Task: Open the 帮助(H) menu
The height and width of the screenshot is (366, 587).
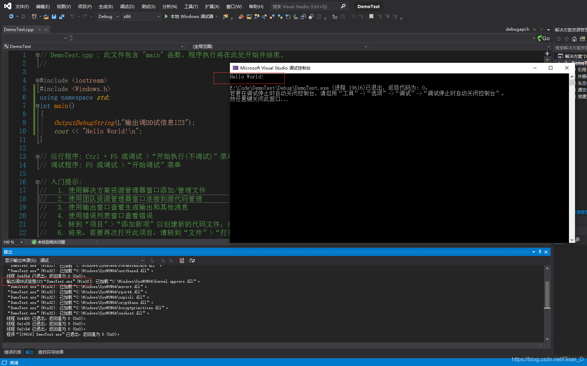Action: coord(256,7)
